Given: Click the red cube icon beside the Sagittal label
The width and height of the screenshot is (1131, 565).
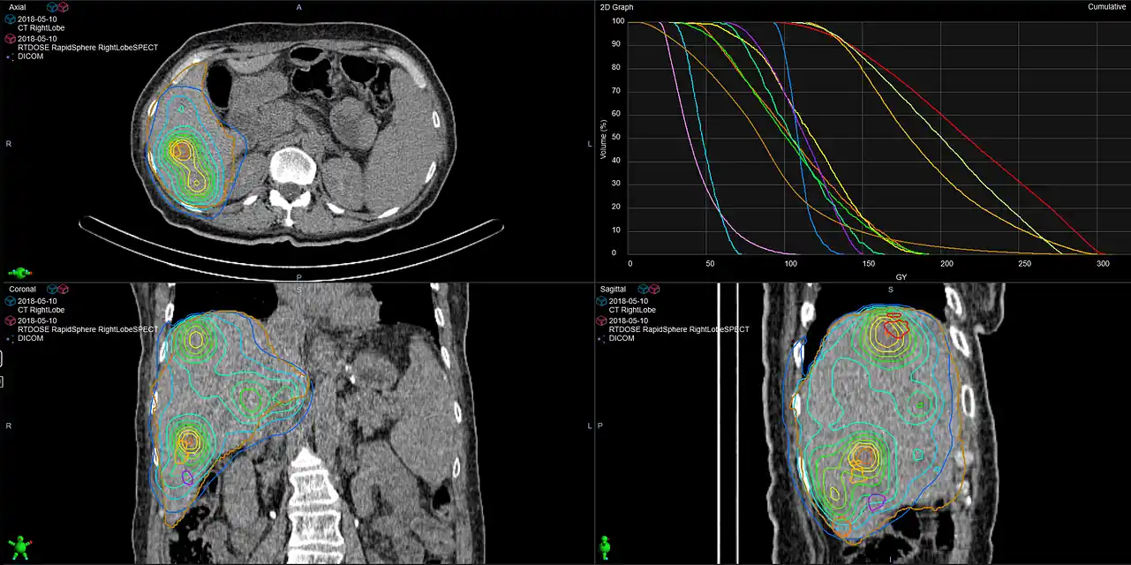Looking at the screenshot, I should [654, 289].
